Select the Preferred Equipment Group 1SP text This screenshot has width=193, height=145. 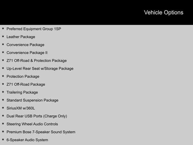tap(34, 29)
